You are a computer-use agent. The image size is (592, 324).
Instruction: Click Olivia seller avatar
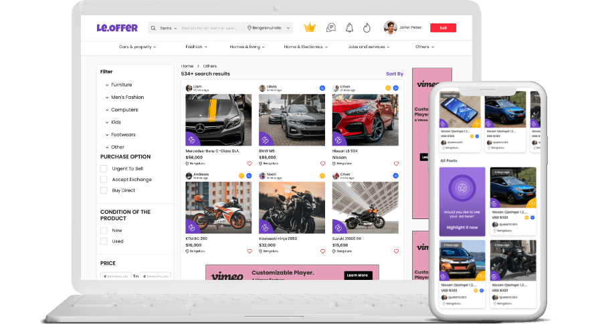pos(262,88)
